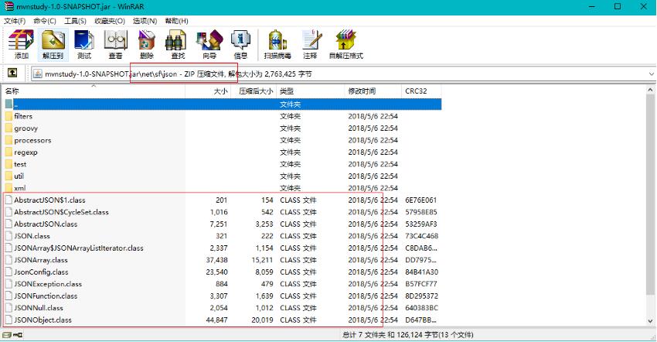Click the JsonConfig.class file icon

[9, 272]
